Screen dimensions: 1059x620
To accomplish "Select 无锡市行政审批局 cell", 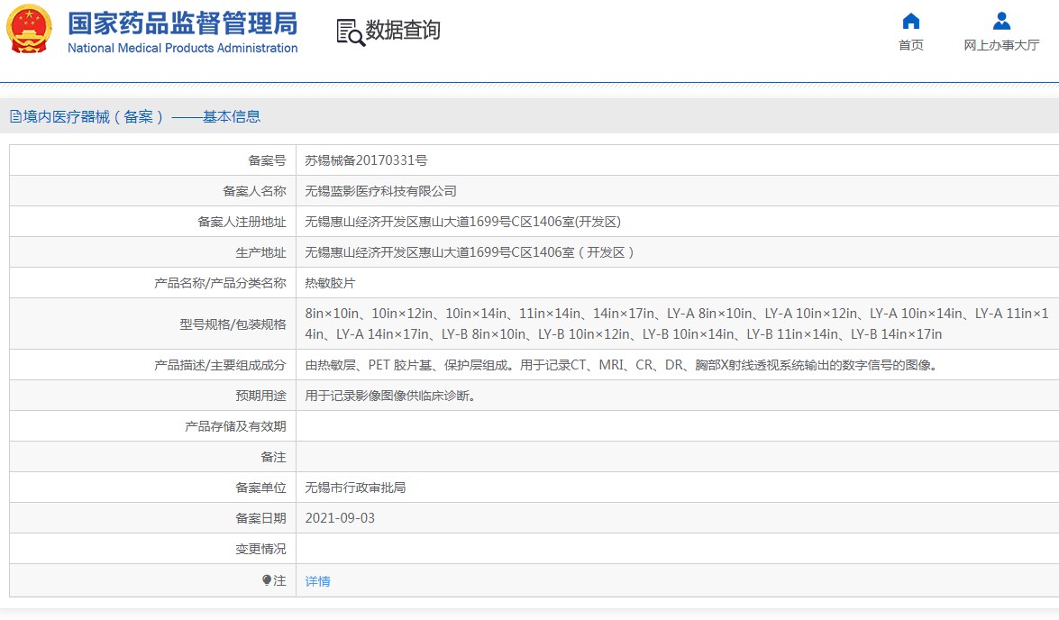I will [355, 488].
